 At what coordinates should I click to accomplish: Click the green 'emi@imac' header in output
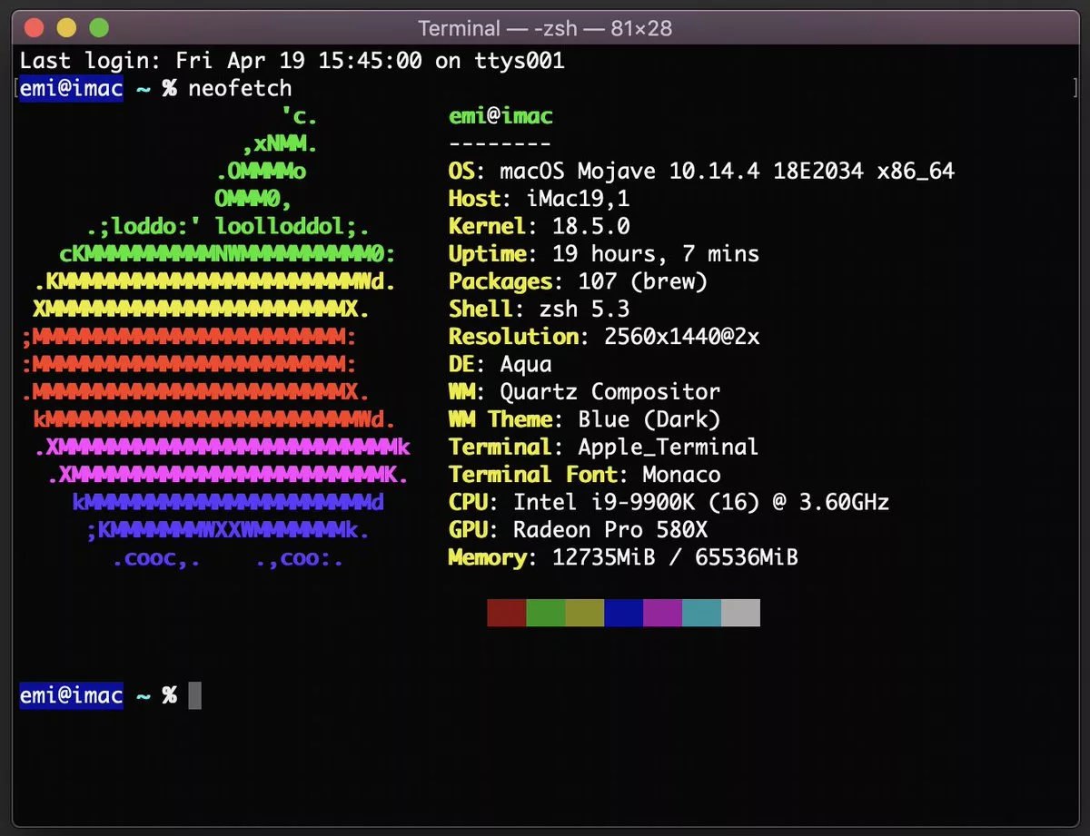pos(500,116)
